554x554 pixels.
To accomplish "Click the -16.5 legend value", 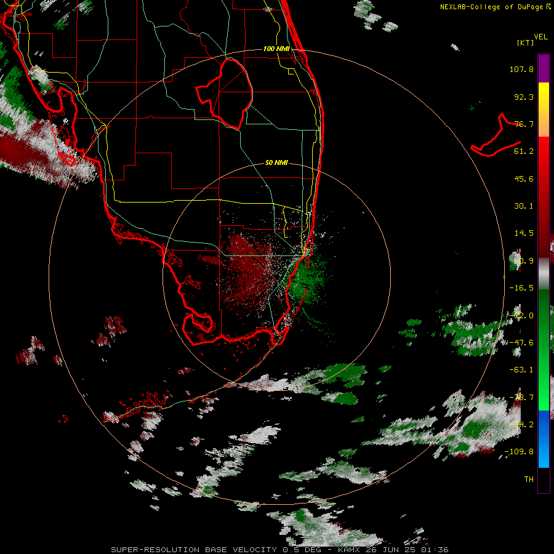I will click(521, 288).
